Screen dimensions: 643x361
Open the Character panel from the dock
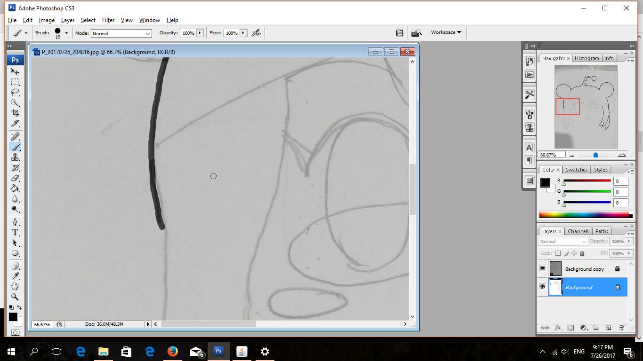coord(529,148)
